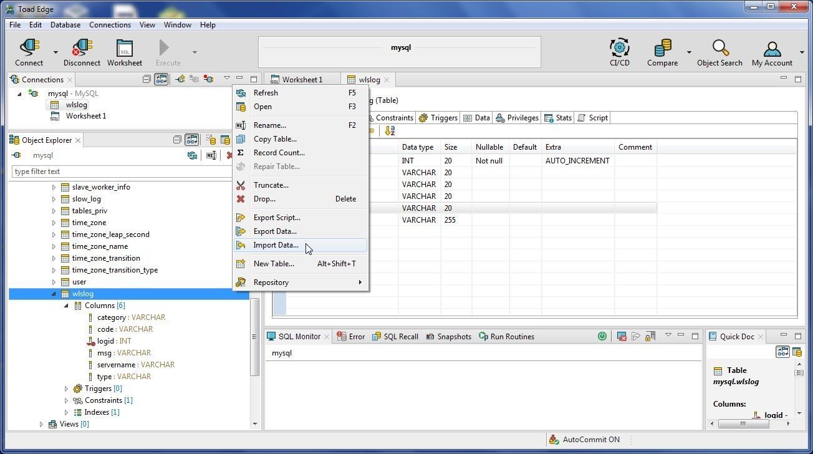Toggle link with editor in Object Explorer
This screenshot has height=454, width=813.
coord(192,140)
